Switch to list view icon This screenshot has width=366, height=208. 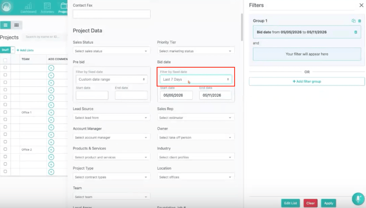[x=5, y=25]
